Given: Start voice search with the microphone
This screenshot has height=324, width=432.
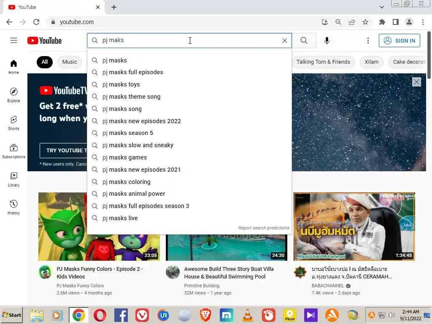Looking at the screenshot, I should (327, 40).
